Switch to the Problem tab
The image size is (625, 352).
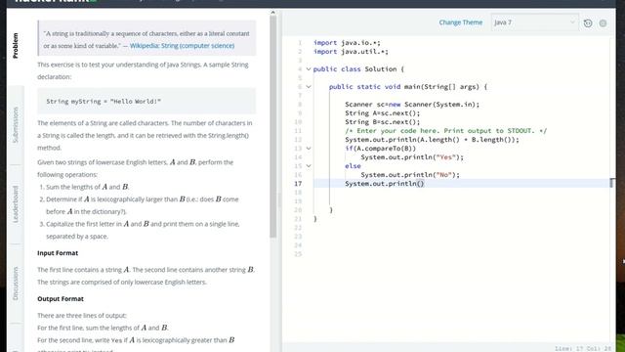pos(16,46)
